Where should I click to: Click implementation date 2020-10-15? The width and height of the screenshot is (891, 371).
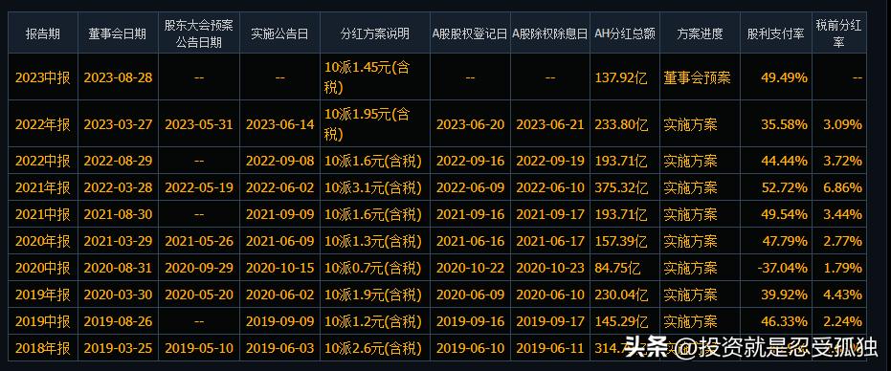pos(279,268)
